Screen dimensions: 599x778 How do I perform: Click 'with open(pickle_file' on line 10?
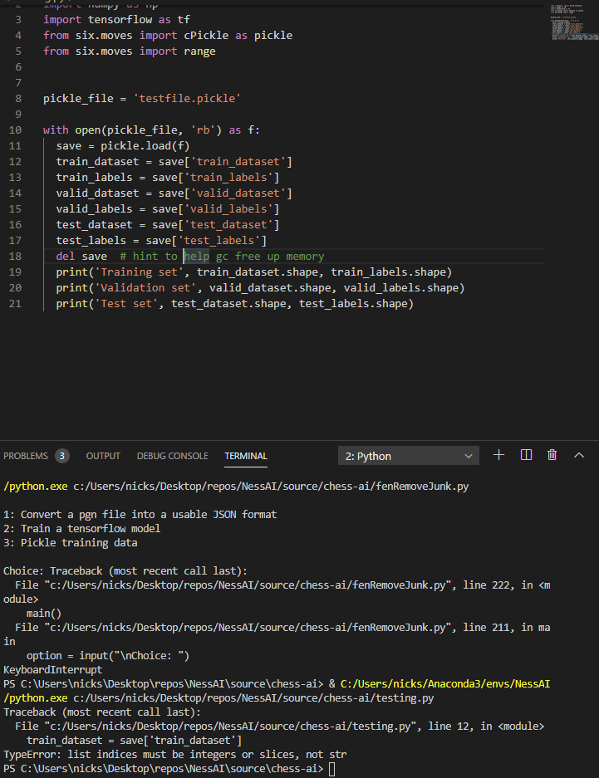pyautogui.click(x=110, y=130)
